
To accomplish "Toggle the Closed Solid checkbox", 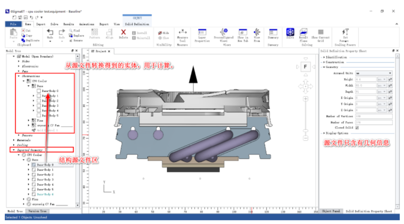I will [x=357, y=128].
